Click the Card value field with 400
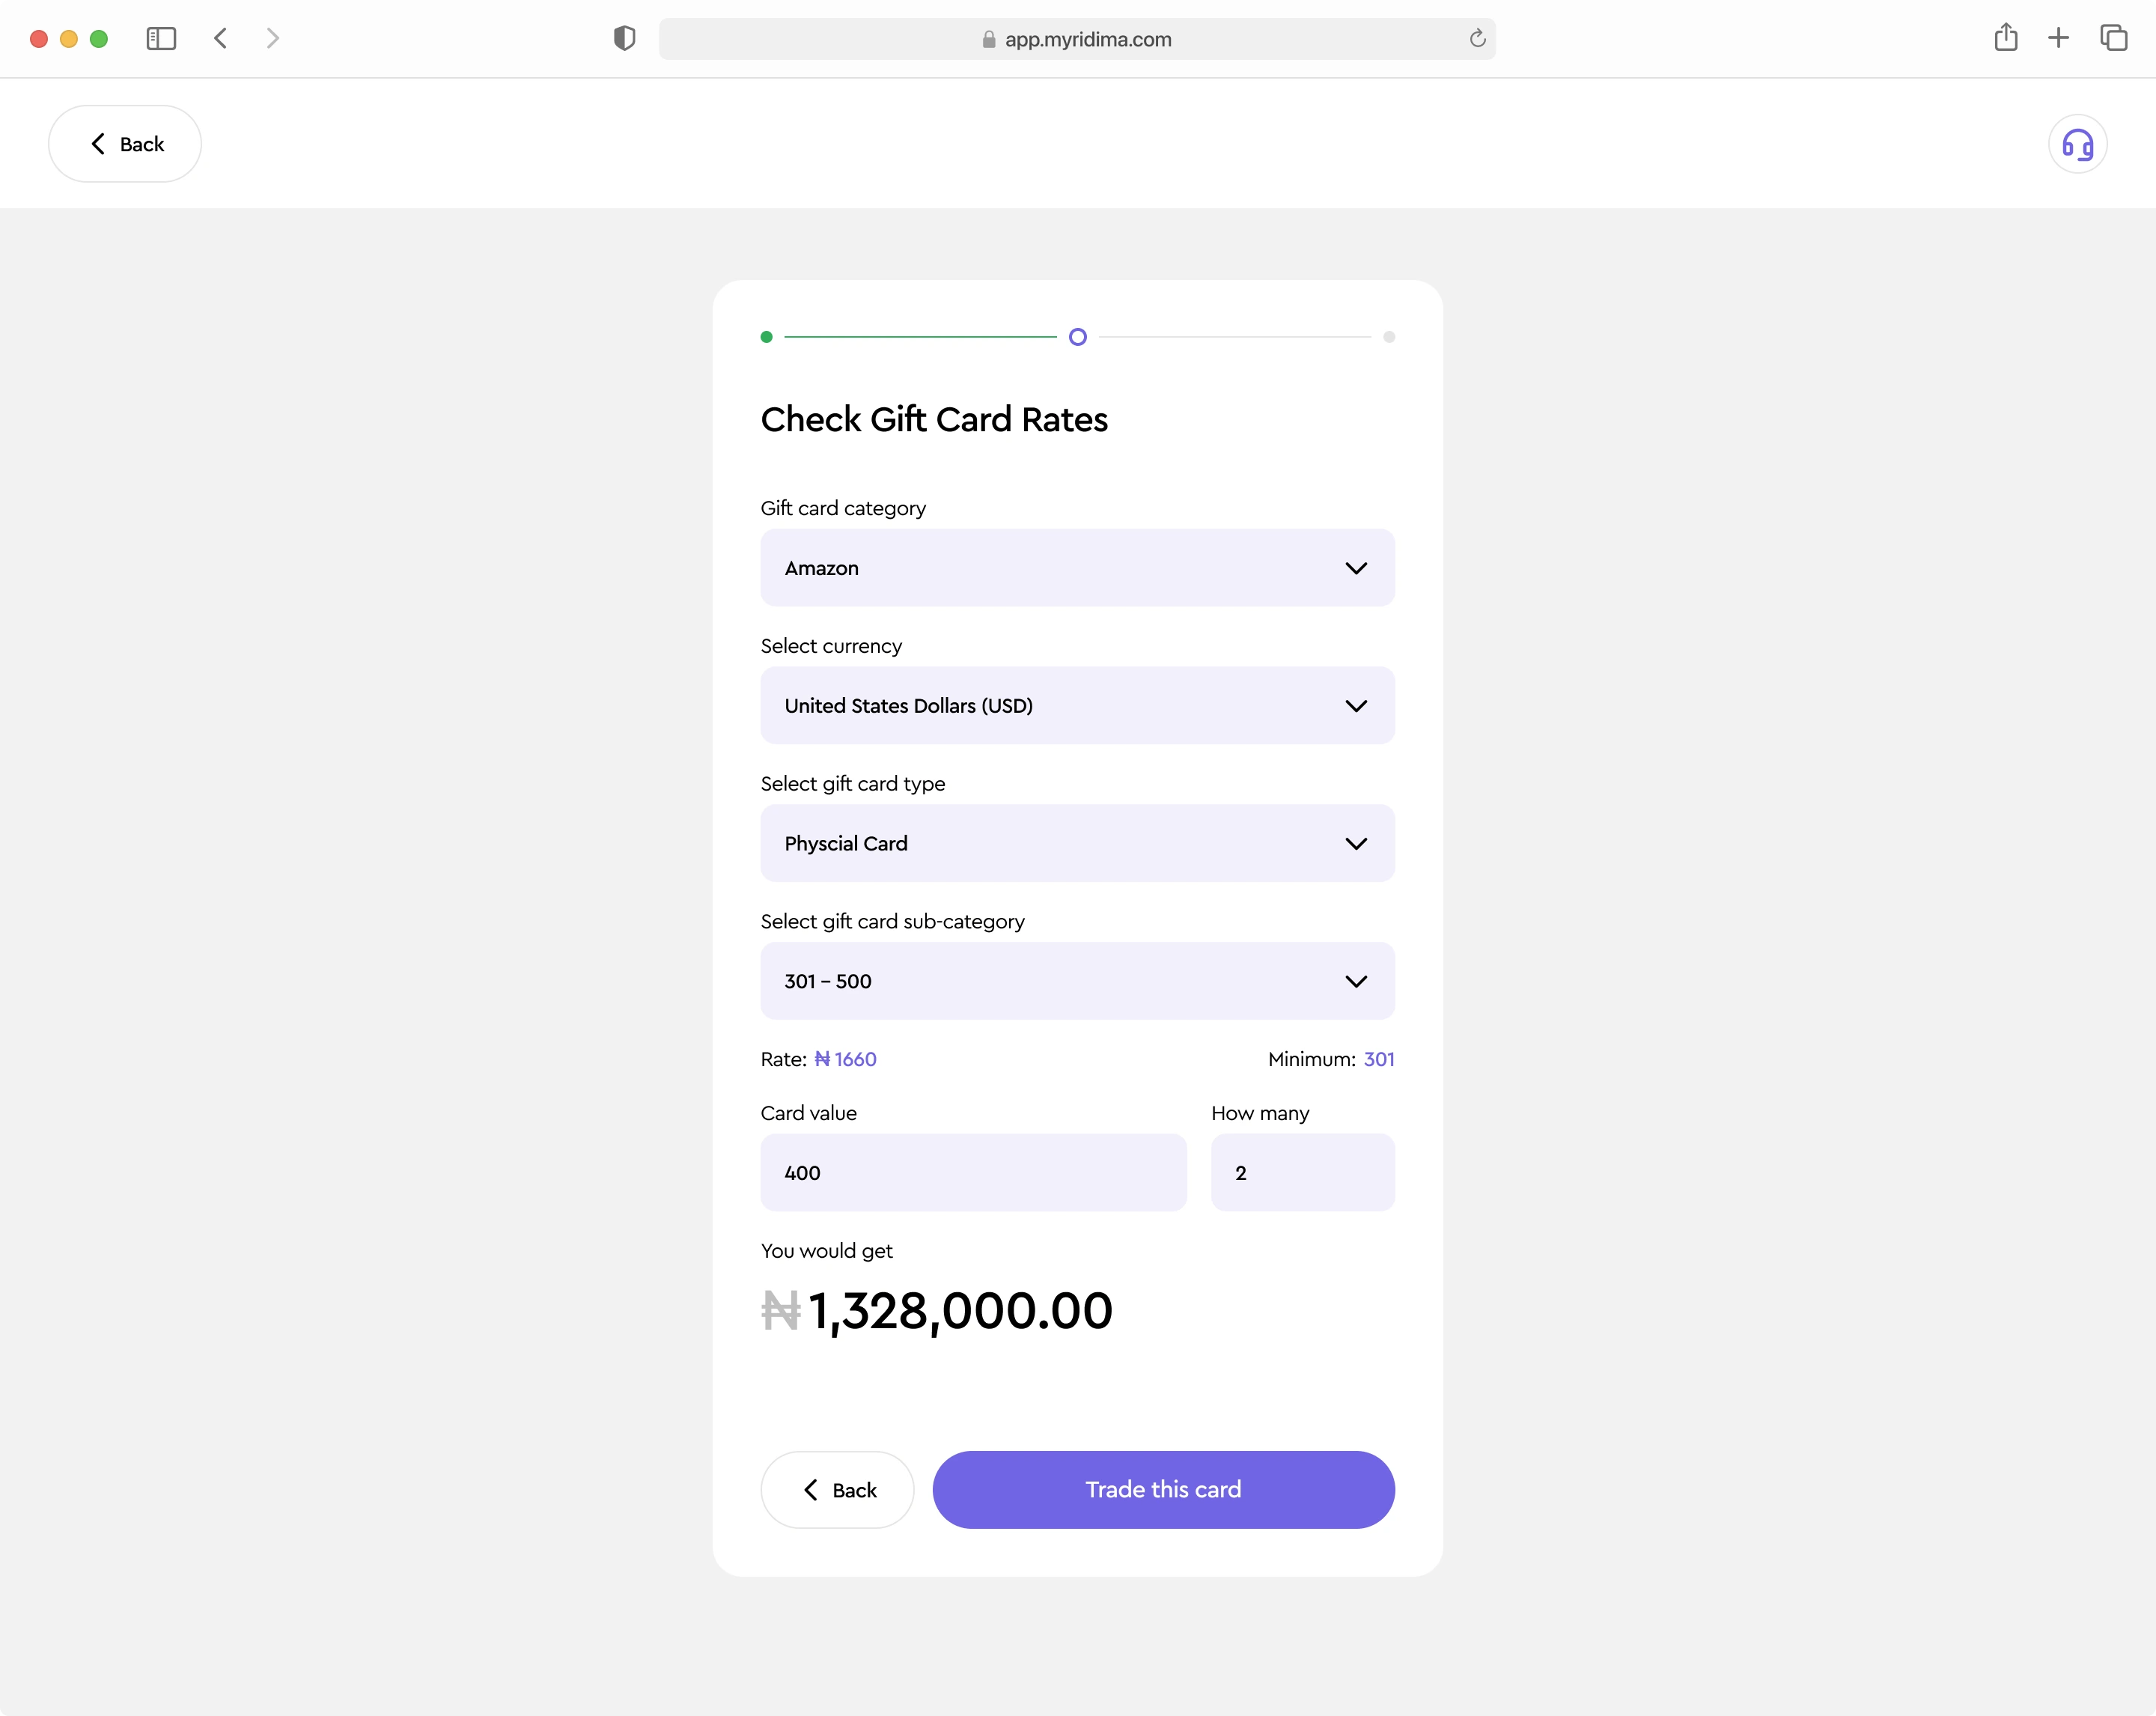The height and width of the screenshot is (1716, 2156). click(x=973, y=1173)
